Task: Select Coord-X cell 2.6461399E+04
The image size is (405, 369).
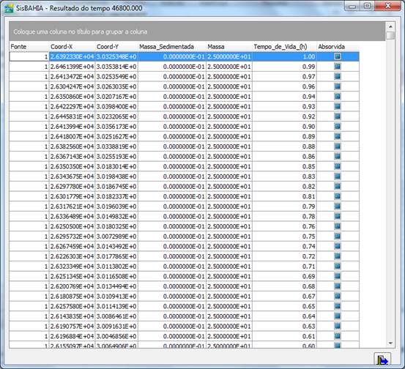Action: 72,67
